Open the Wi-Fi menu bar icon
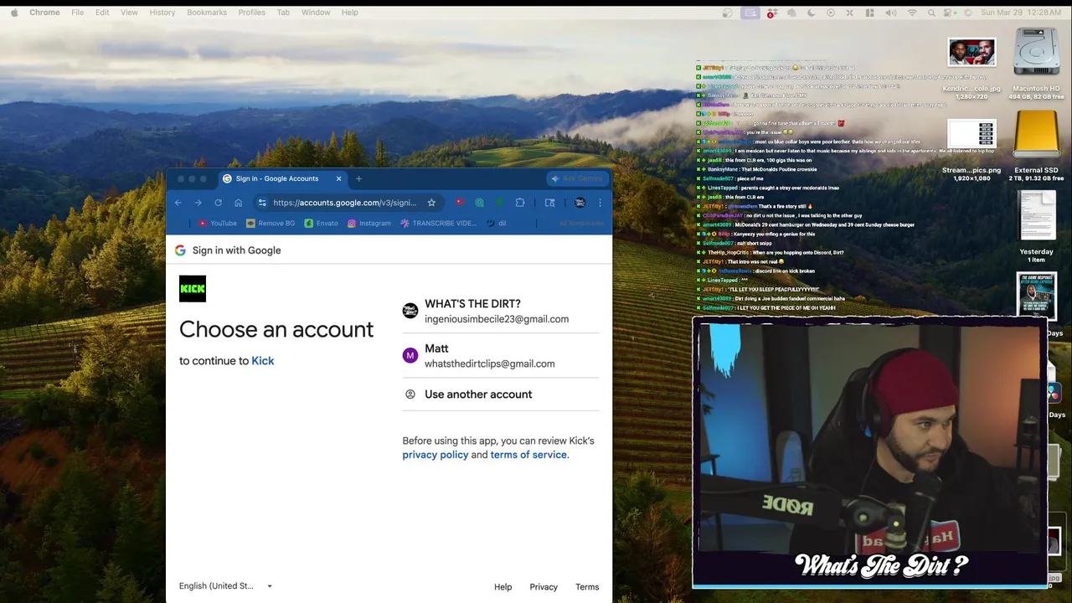 [x=911, y=13]
